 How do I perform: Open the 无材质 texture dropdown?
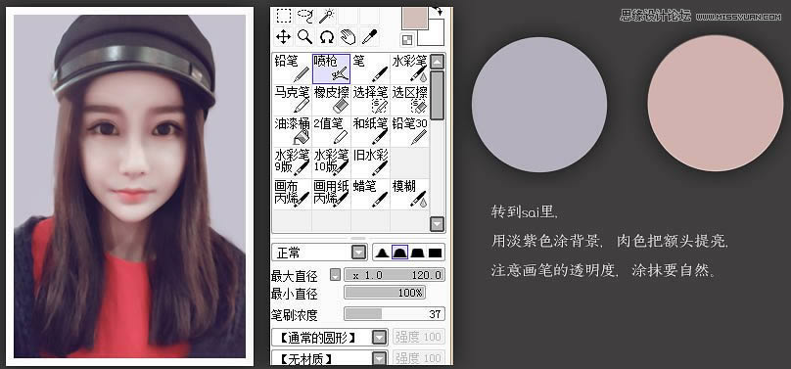pyautogui.click(x=330, y=358)
